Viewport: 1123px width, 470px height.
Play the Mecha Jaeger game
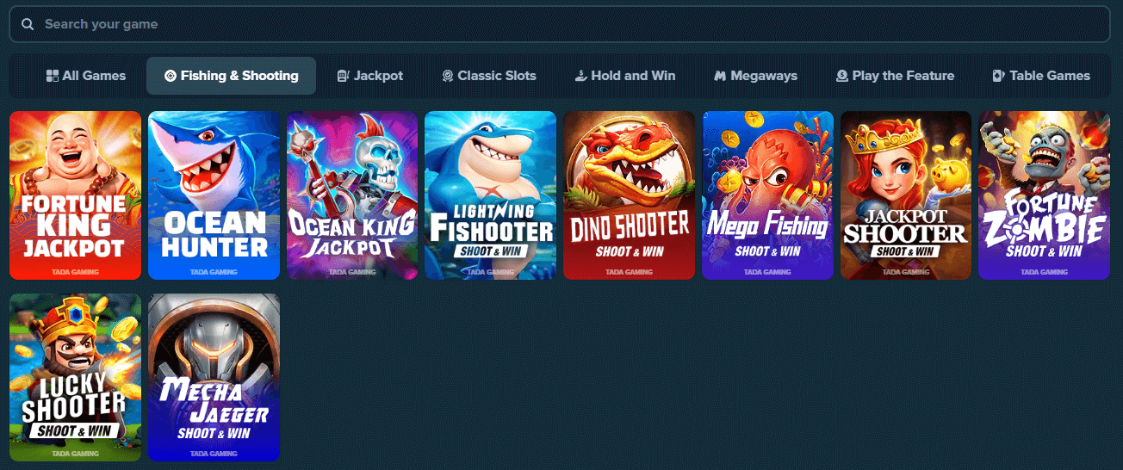coord(214,377)
